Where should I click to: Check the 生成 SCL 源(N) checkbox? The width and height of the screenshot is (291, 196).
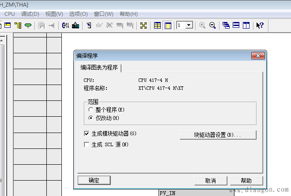point(87,144)
